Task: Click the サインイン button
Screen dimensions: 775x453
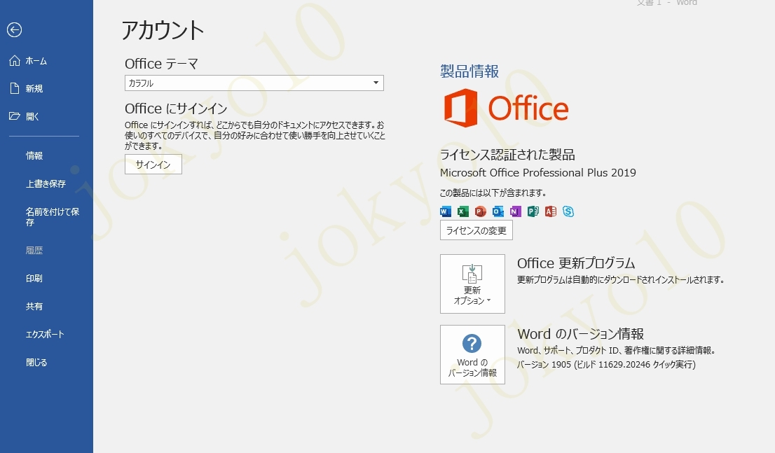Action: pos(153,165)
